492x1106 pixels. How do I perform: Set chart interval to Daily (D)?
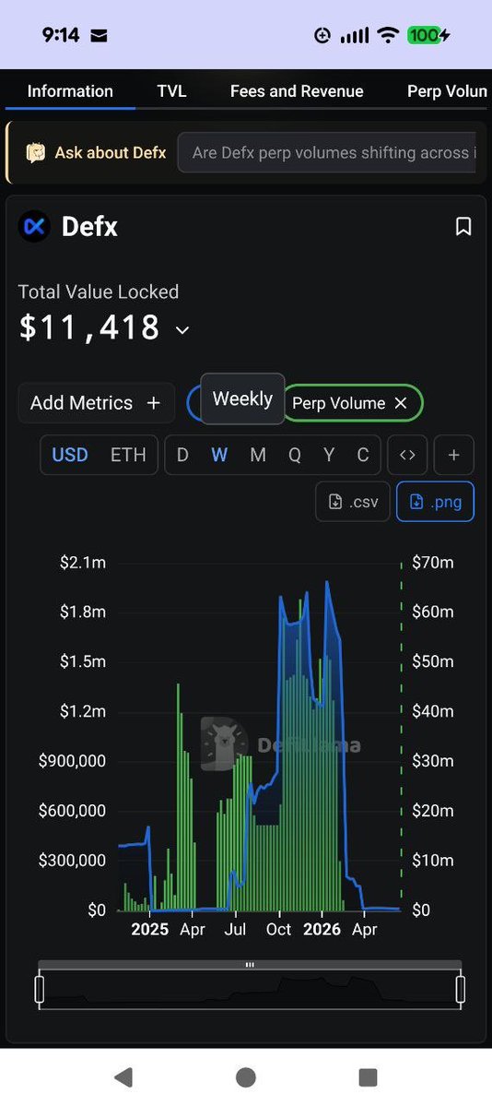(x=182, y=455)
